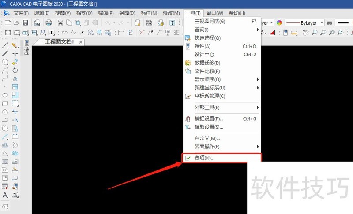Choose 设计中心 menu entry
This screenshot has width=353, height=214.
pos(222,55)
